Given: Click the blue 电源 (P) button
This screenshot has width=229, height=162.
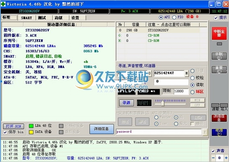Looking at the screenshot, I should point(219,132).
